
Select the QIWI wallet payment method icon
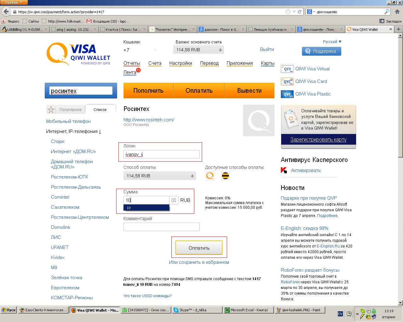pyautogui.click(x=210, y=176)
